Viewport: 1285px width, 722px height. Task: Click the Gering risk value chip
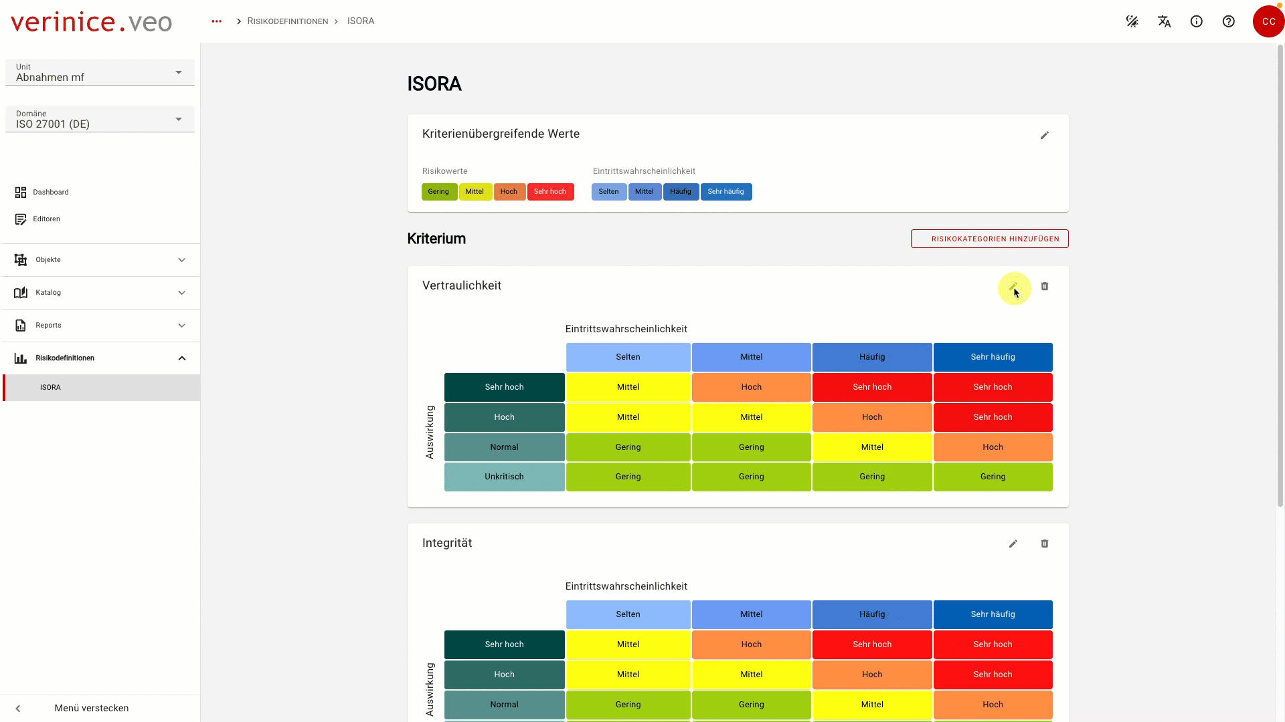[439, 192]
